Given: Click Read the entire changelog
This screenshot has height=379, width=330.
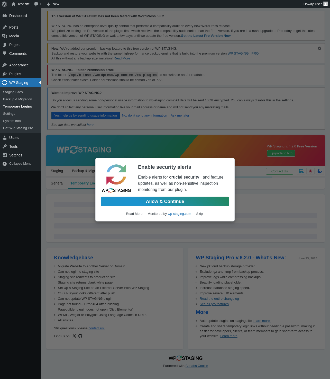Looking at the screenshot, I should 219,299.
